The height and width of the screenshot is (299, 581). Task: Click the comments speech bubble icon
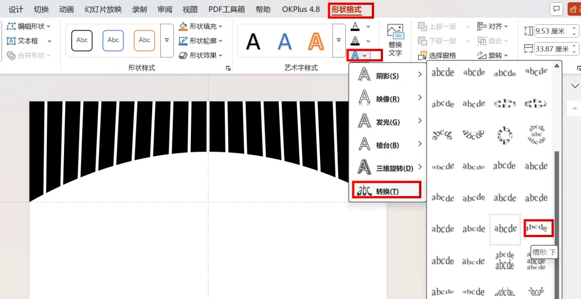click(x=557, y=9)
